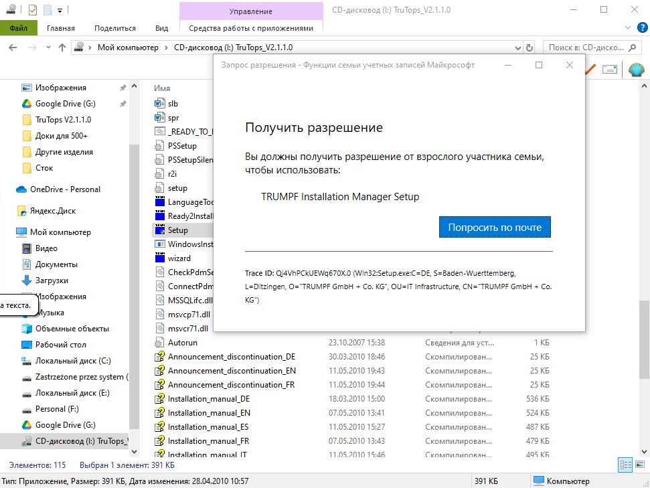Click the Попросить по почте button
The image size is (650, 488).
[495, 227]
